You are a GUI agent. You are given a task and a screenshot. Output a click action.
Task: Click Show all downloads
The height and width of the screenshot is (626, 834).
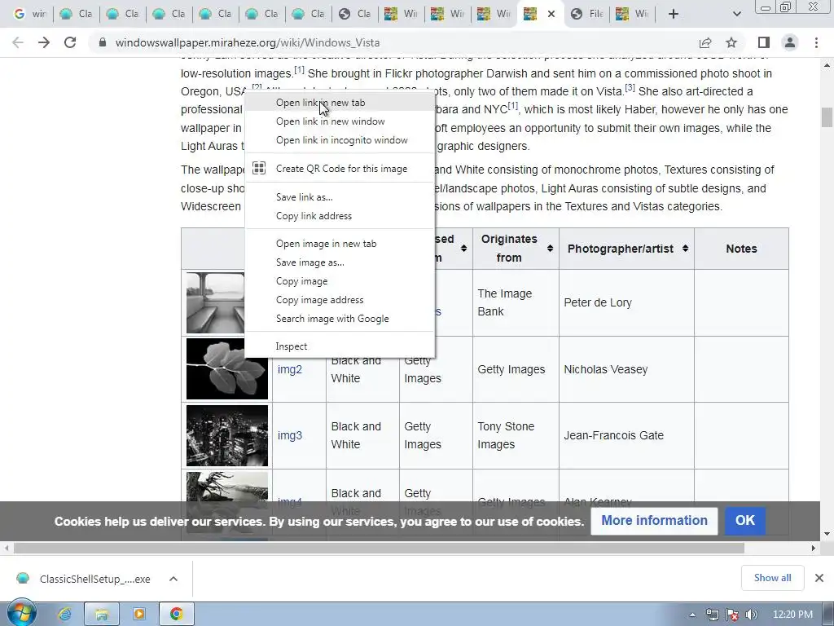pyautogui.click(x=772, y=578)
